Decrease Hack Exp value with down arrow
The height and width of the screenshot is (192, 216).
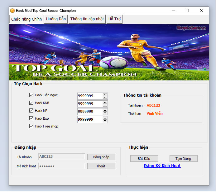point(105,121)
